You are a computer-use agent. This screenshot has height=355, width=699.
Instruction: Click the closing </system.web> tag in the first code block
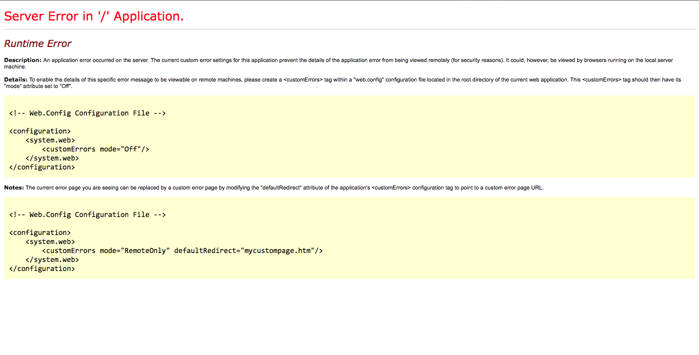[x=52, y=158]
